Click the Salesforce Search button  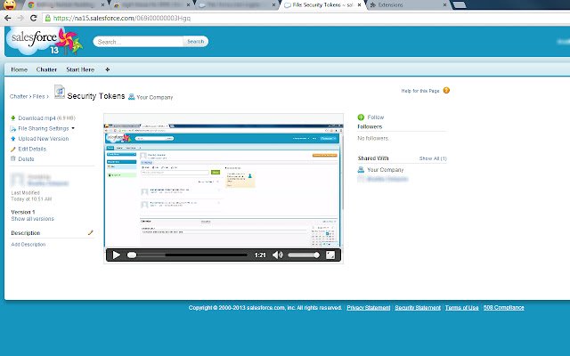196,42
